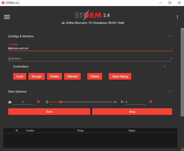This screenshot has width=184, height=151.
Task: Click the input field showing -1
Action: tap(135, 102)
